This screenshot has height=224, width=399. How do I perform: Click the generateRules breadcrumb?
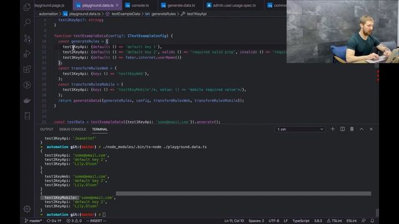pyautogui.click(x=163, y=14)
